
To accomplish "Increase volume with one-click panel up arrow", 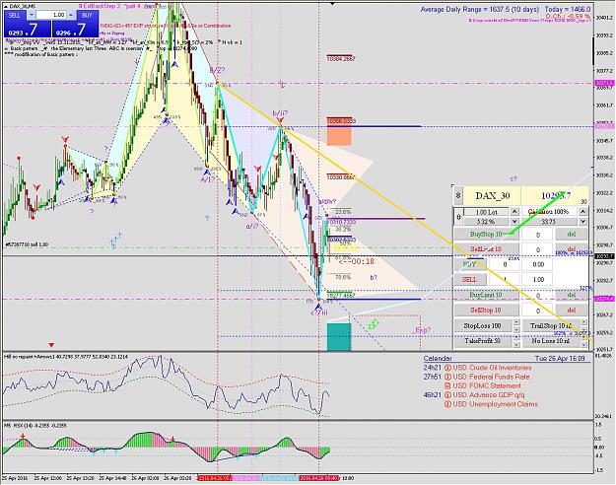I will pyautogui.click(x=71, y=15).
